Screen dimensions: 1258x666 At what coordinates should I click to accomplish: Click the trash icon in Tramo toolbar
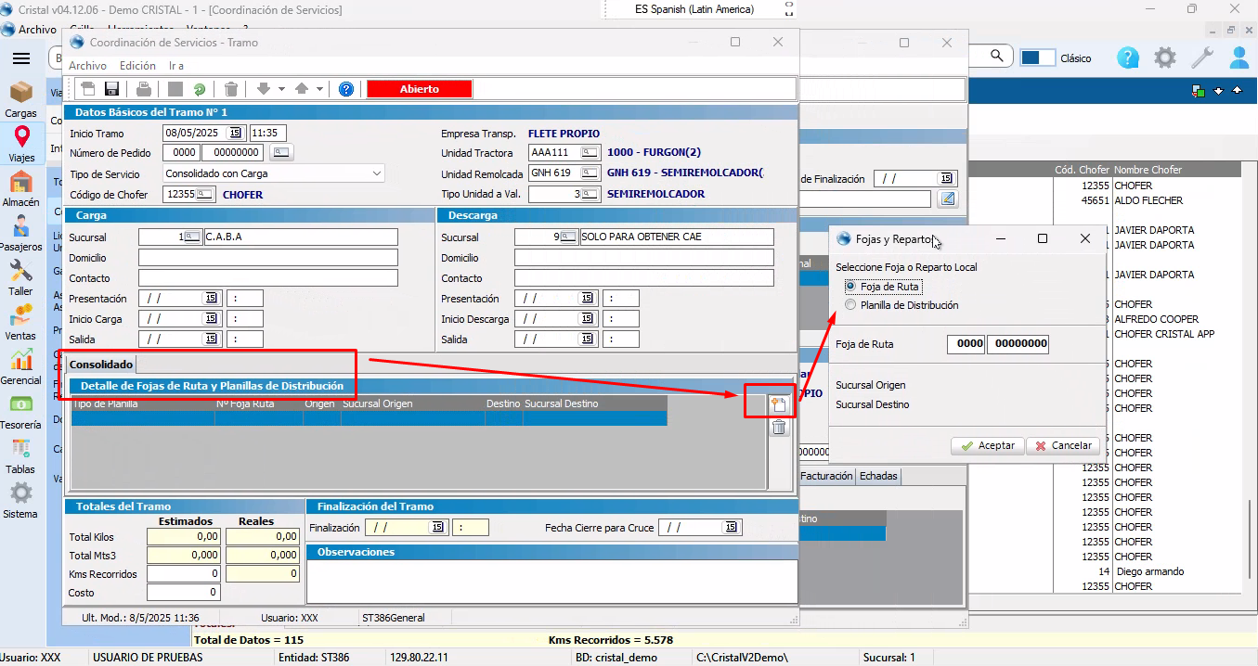tap(231, 89)
